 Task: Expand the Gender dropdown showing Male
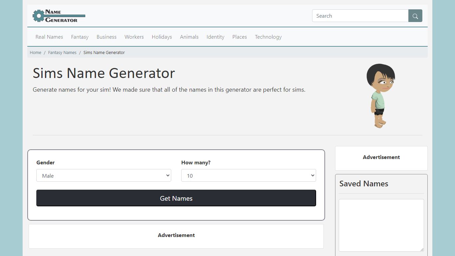tap(104, 175)
